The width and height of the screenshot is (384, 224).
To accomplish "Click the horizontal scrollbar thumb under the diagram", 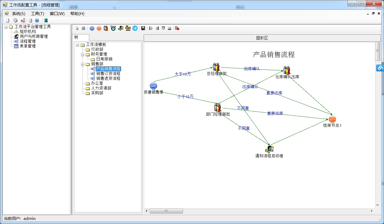I will [x=166, y=211].
